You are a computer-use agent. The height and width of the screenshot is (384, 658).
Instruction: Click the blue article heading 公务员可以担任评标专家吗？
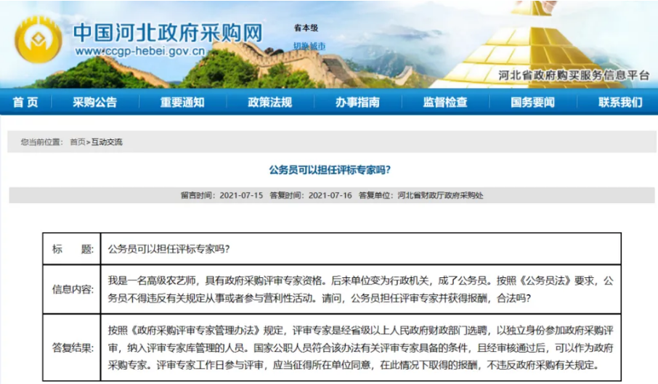coord(330,171)
